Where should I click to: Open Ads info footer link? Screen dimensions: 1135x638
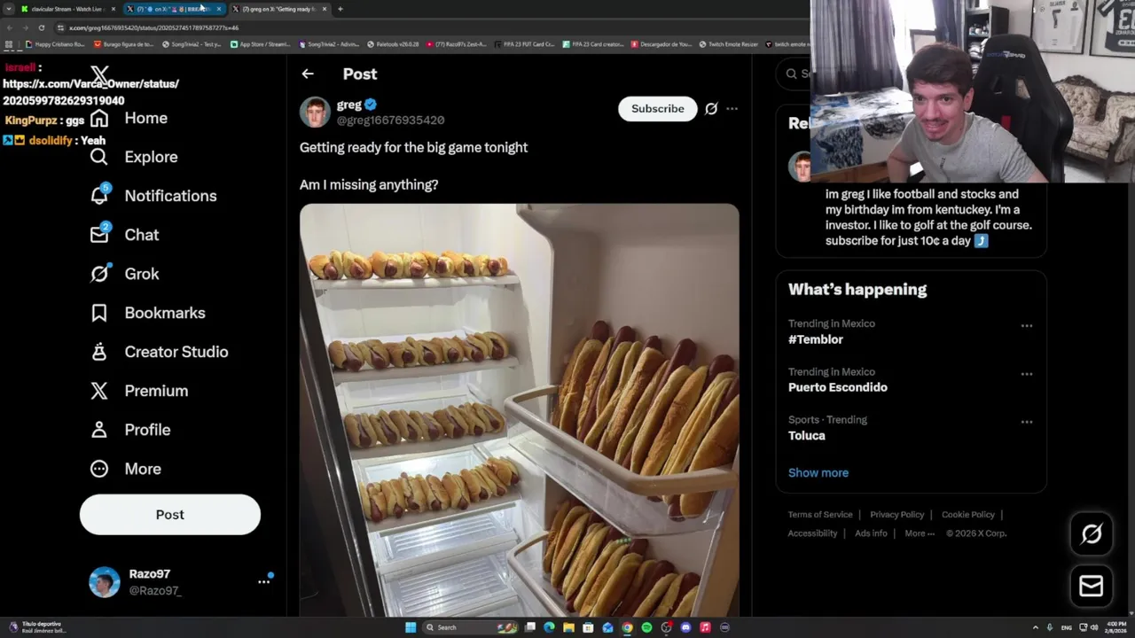click(871, 533)
